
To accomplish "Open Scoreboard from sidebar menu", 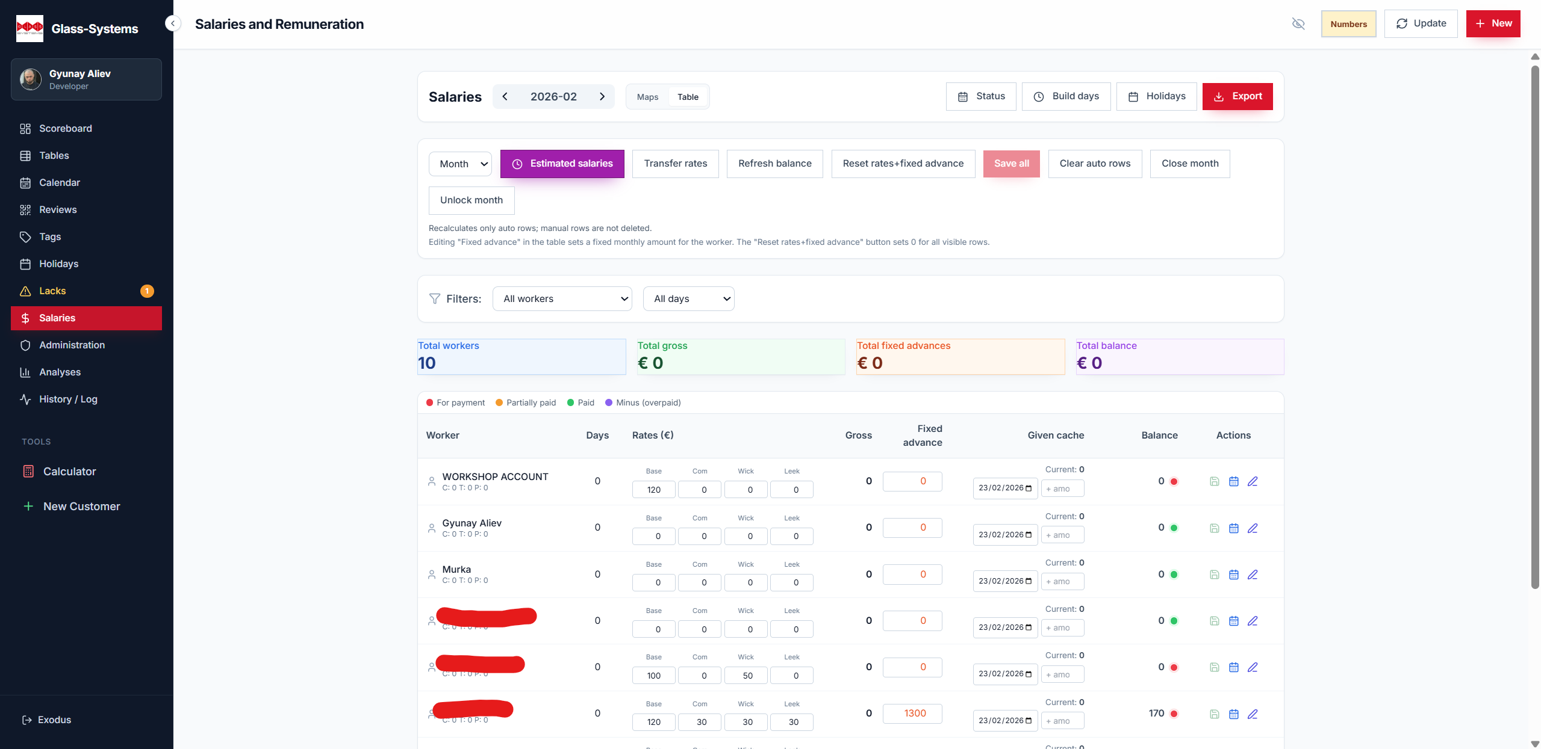I will [65, 129].
